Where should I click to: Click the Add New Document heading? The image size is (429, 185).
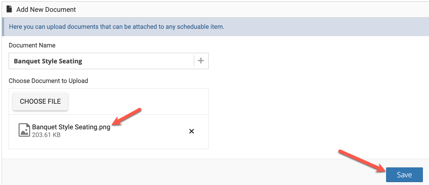click(46, 9)
